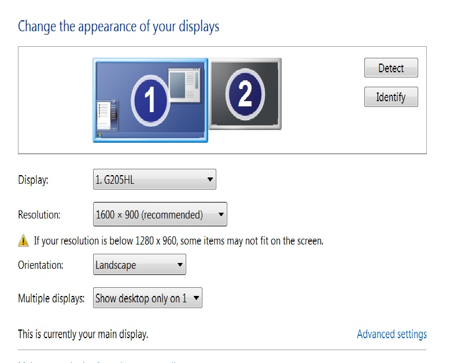Open the Display dropdown showing G205HL
Screen dimensions: 465x363
pos(154,180)
